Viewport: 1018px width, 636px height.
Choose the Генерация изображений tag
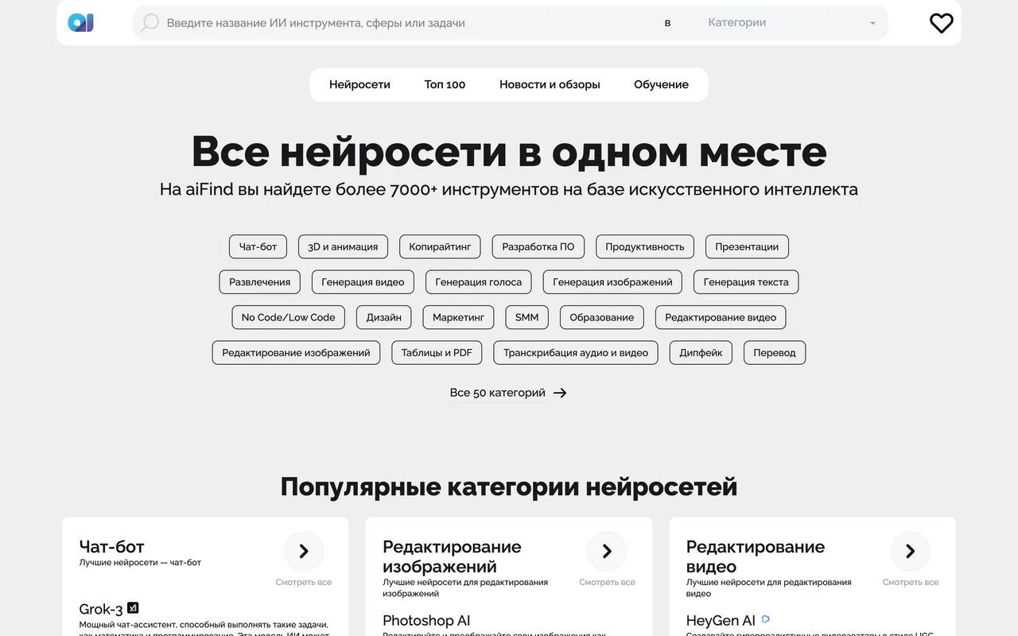pos(612,282)
